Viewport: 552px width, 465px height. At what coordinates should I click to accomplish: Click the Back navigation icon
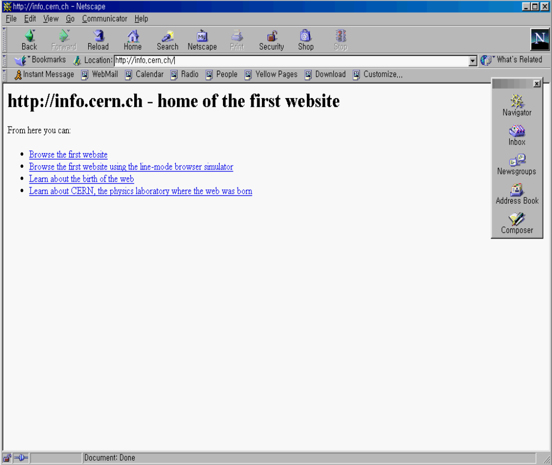click(29, 40)
